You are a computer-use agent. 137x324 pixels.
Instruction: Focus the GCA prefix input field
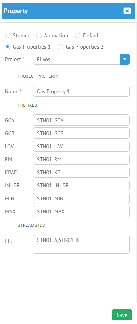pos(81,120)
